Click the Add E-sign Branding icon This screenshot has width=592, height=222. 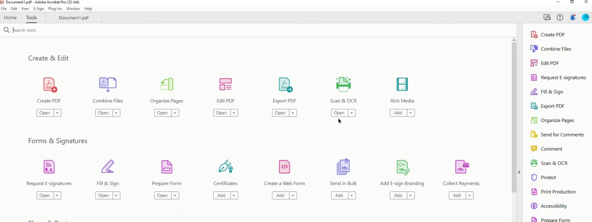[x=403, y=167]
